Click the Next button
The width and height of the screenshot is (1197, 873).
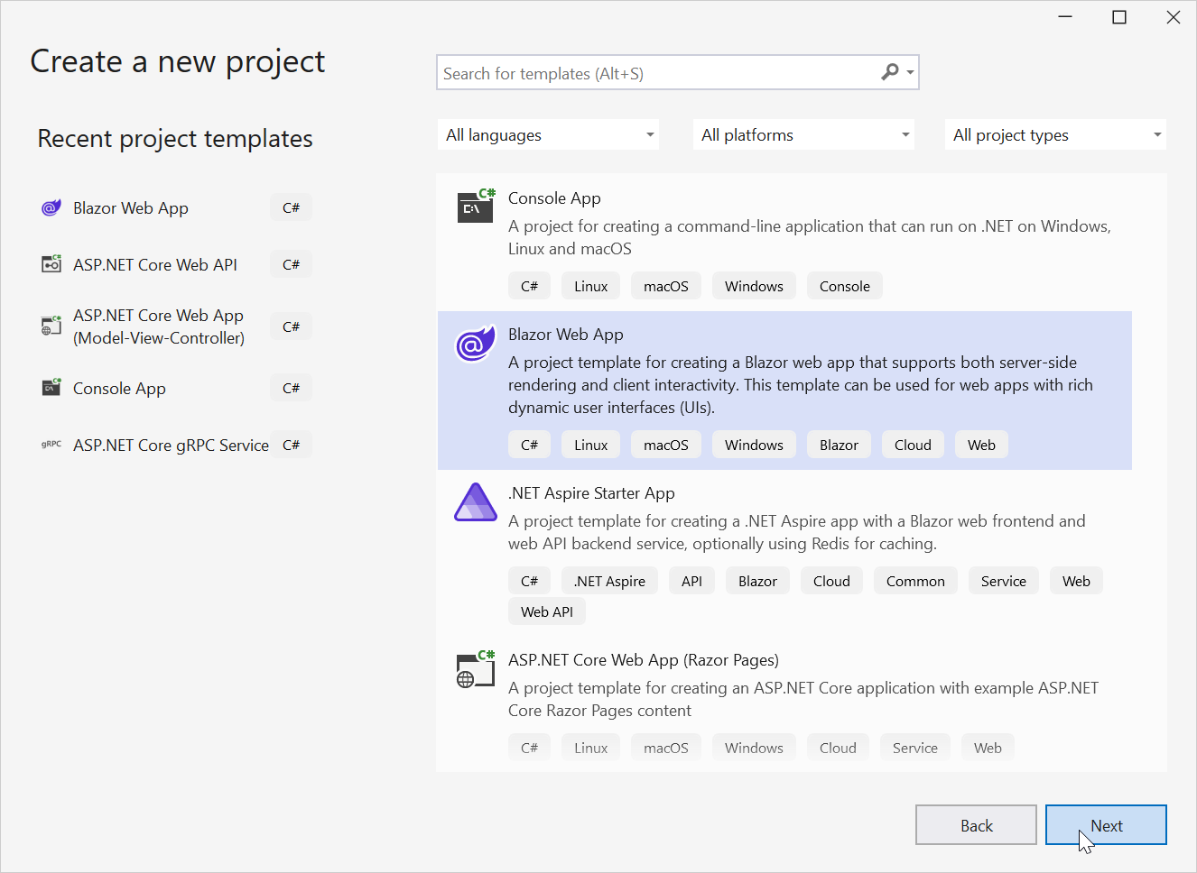point(1106,825)
